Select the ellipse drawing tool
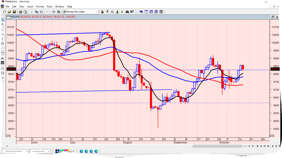This screenshot has height=158, width=282. [x=3, y=68]
